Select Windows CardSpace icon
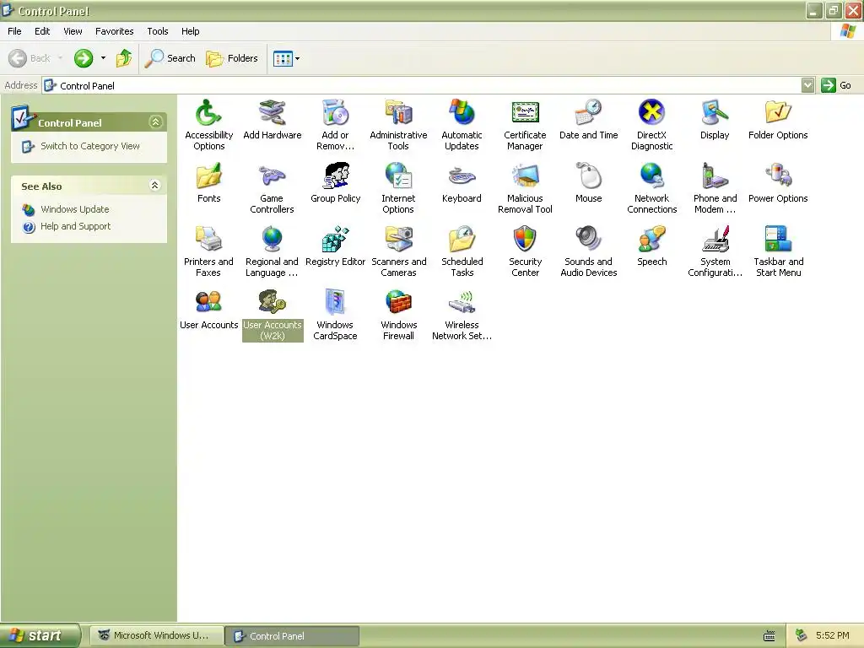864x648 pixels. tap(335, 303)
